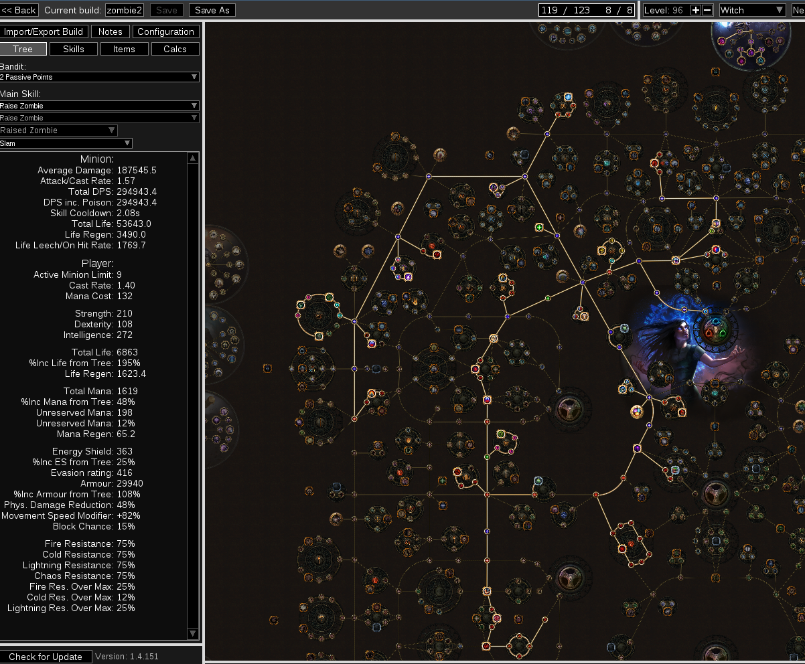Click Check for Update
This screenshot has width=805, height=664.
click(x=46, y=657)
